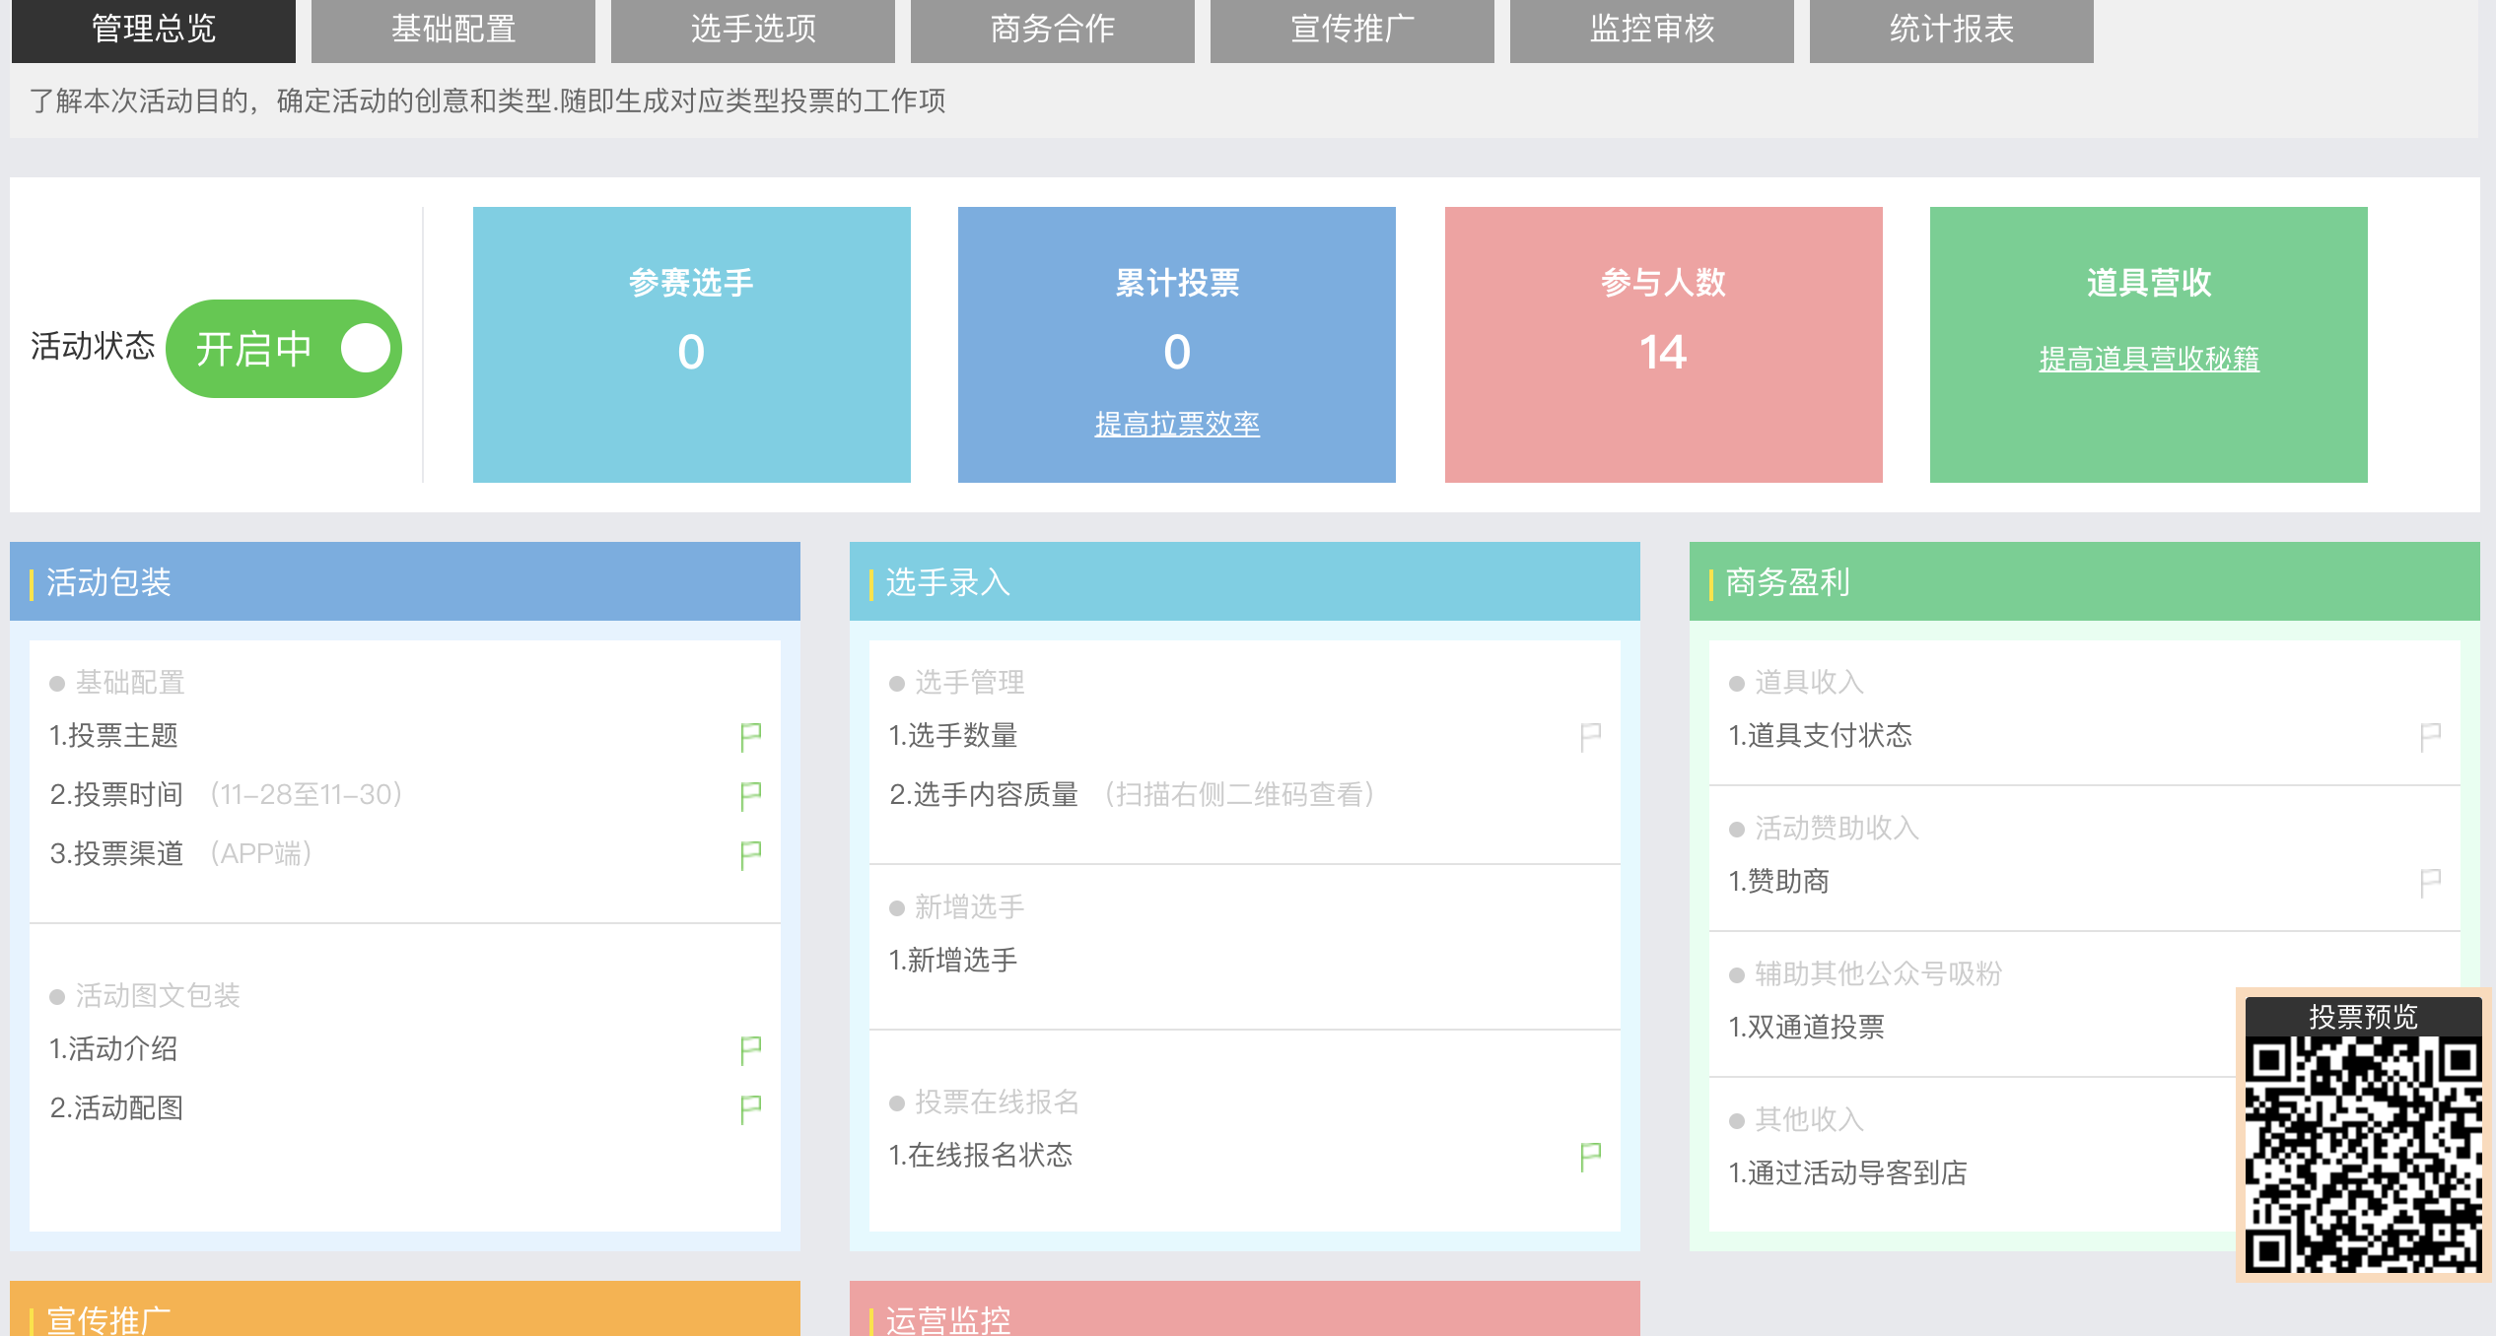
Task: Switch to the 基础配置 tab
Action: [452, 30]
